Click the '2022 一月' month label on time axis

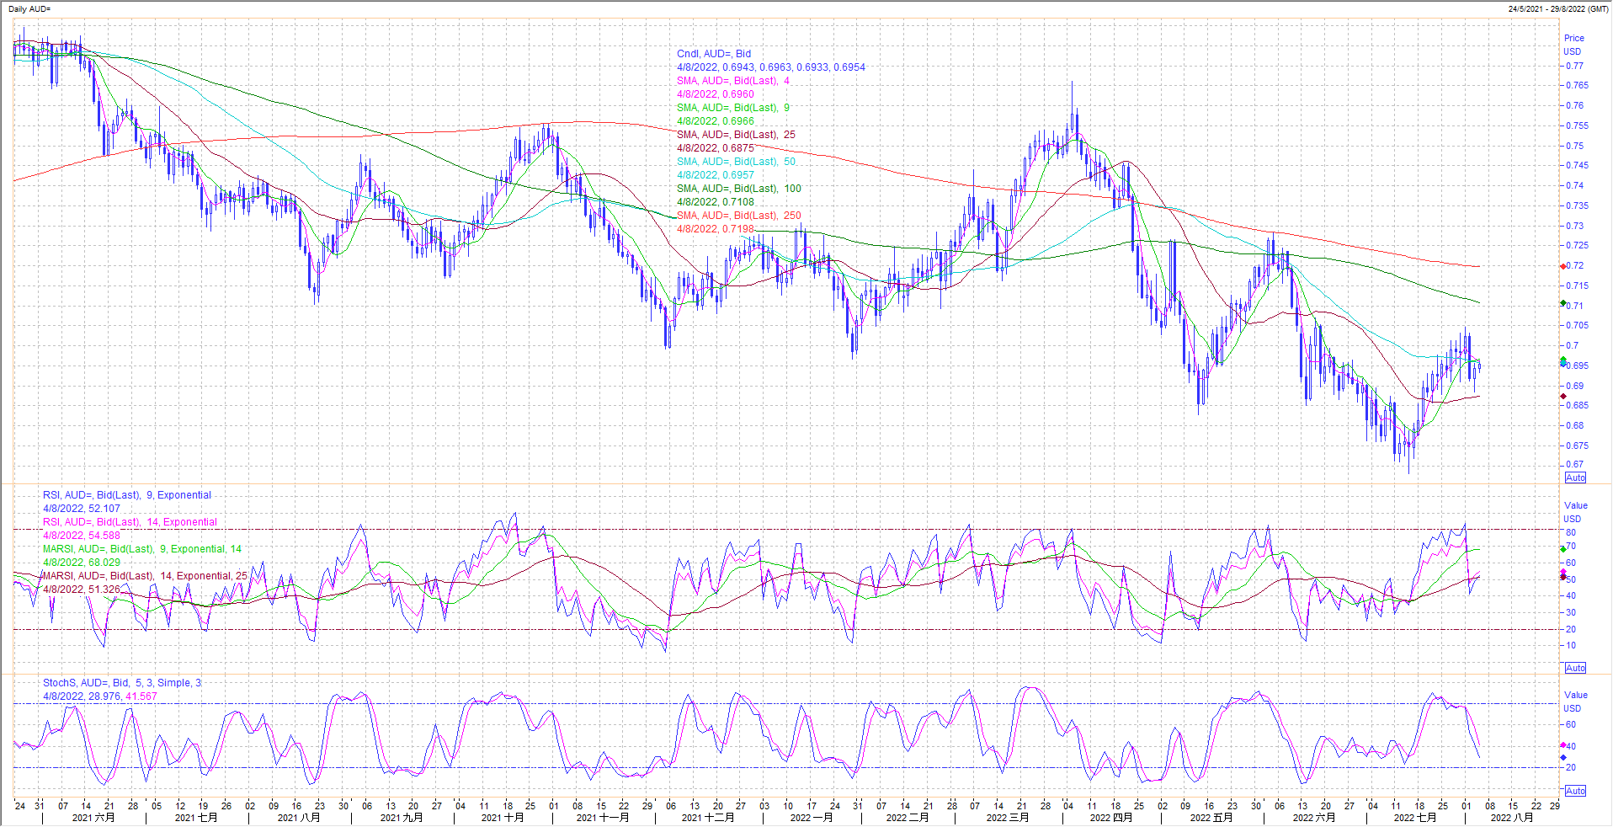[812, 818]
